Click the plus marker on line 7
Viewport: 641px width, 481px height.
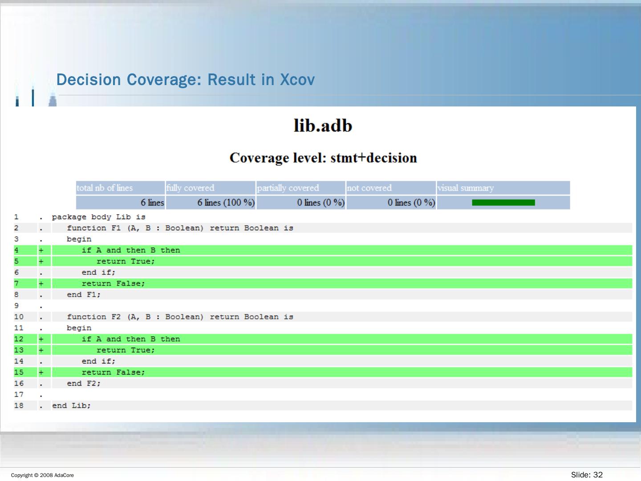(41, 284)
